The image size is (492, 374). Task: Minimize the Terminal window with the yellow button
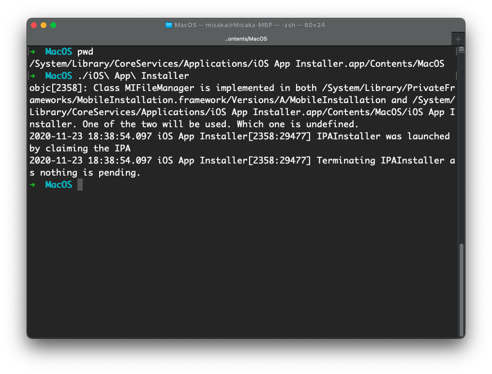[x=44, y=25]
